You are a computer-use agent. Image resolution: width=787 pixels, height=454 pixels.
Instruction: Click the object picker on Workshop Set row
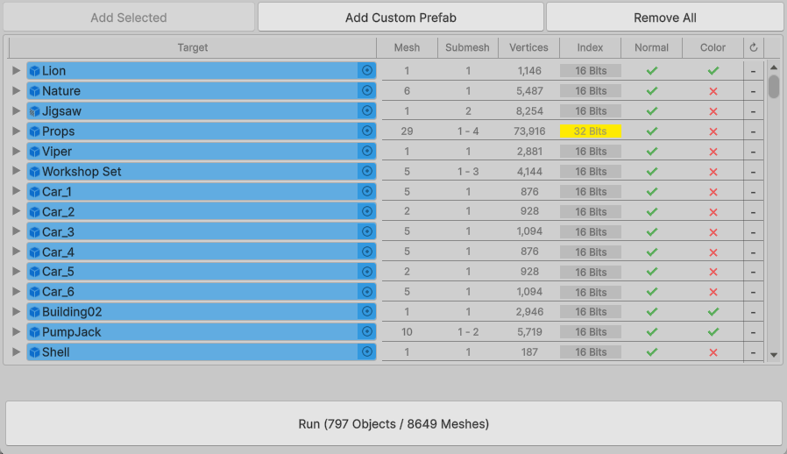point(367,172)
